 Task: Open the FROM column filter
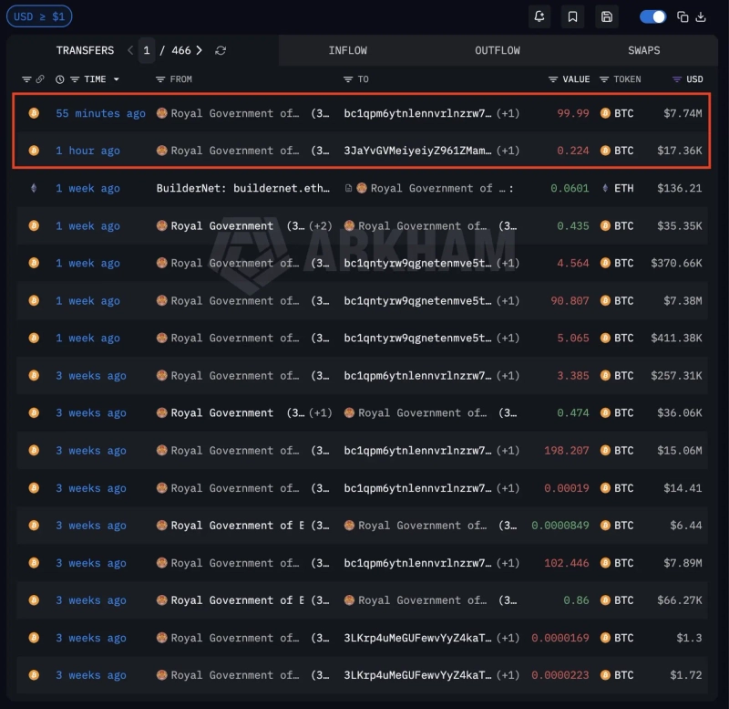pos(160,79)
